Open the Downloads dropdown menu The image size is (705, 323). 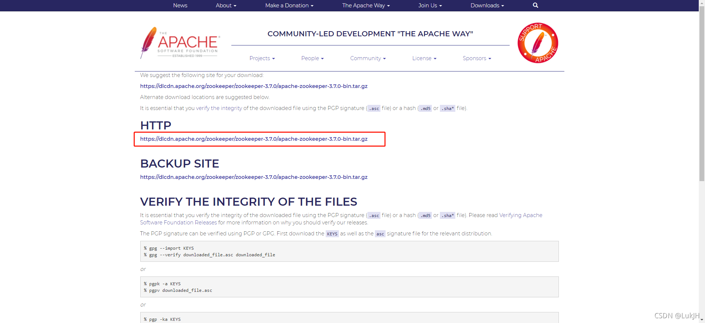[x=487, y=5]
